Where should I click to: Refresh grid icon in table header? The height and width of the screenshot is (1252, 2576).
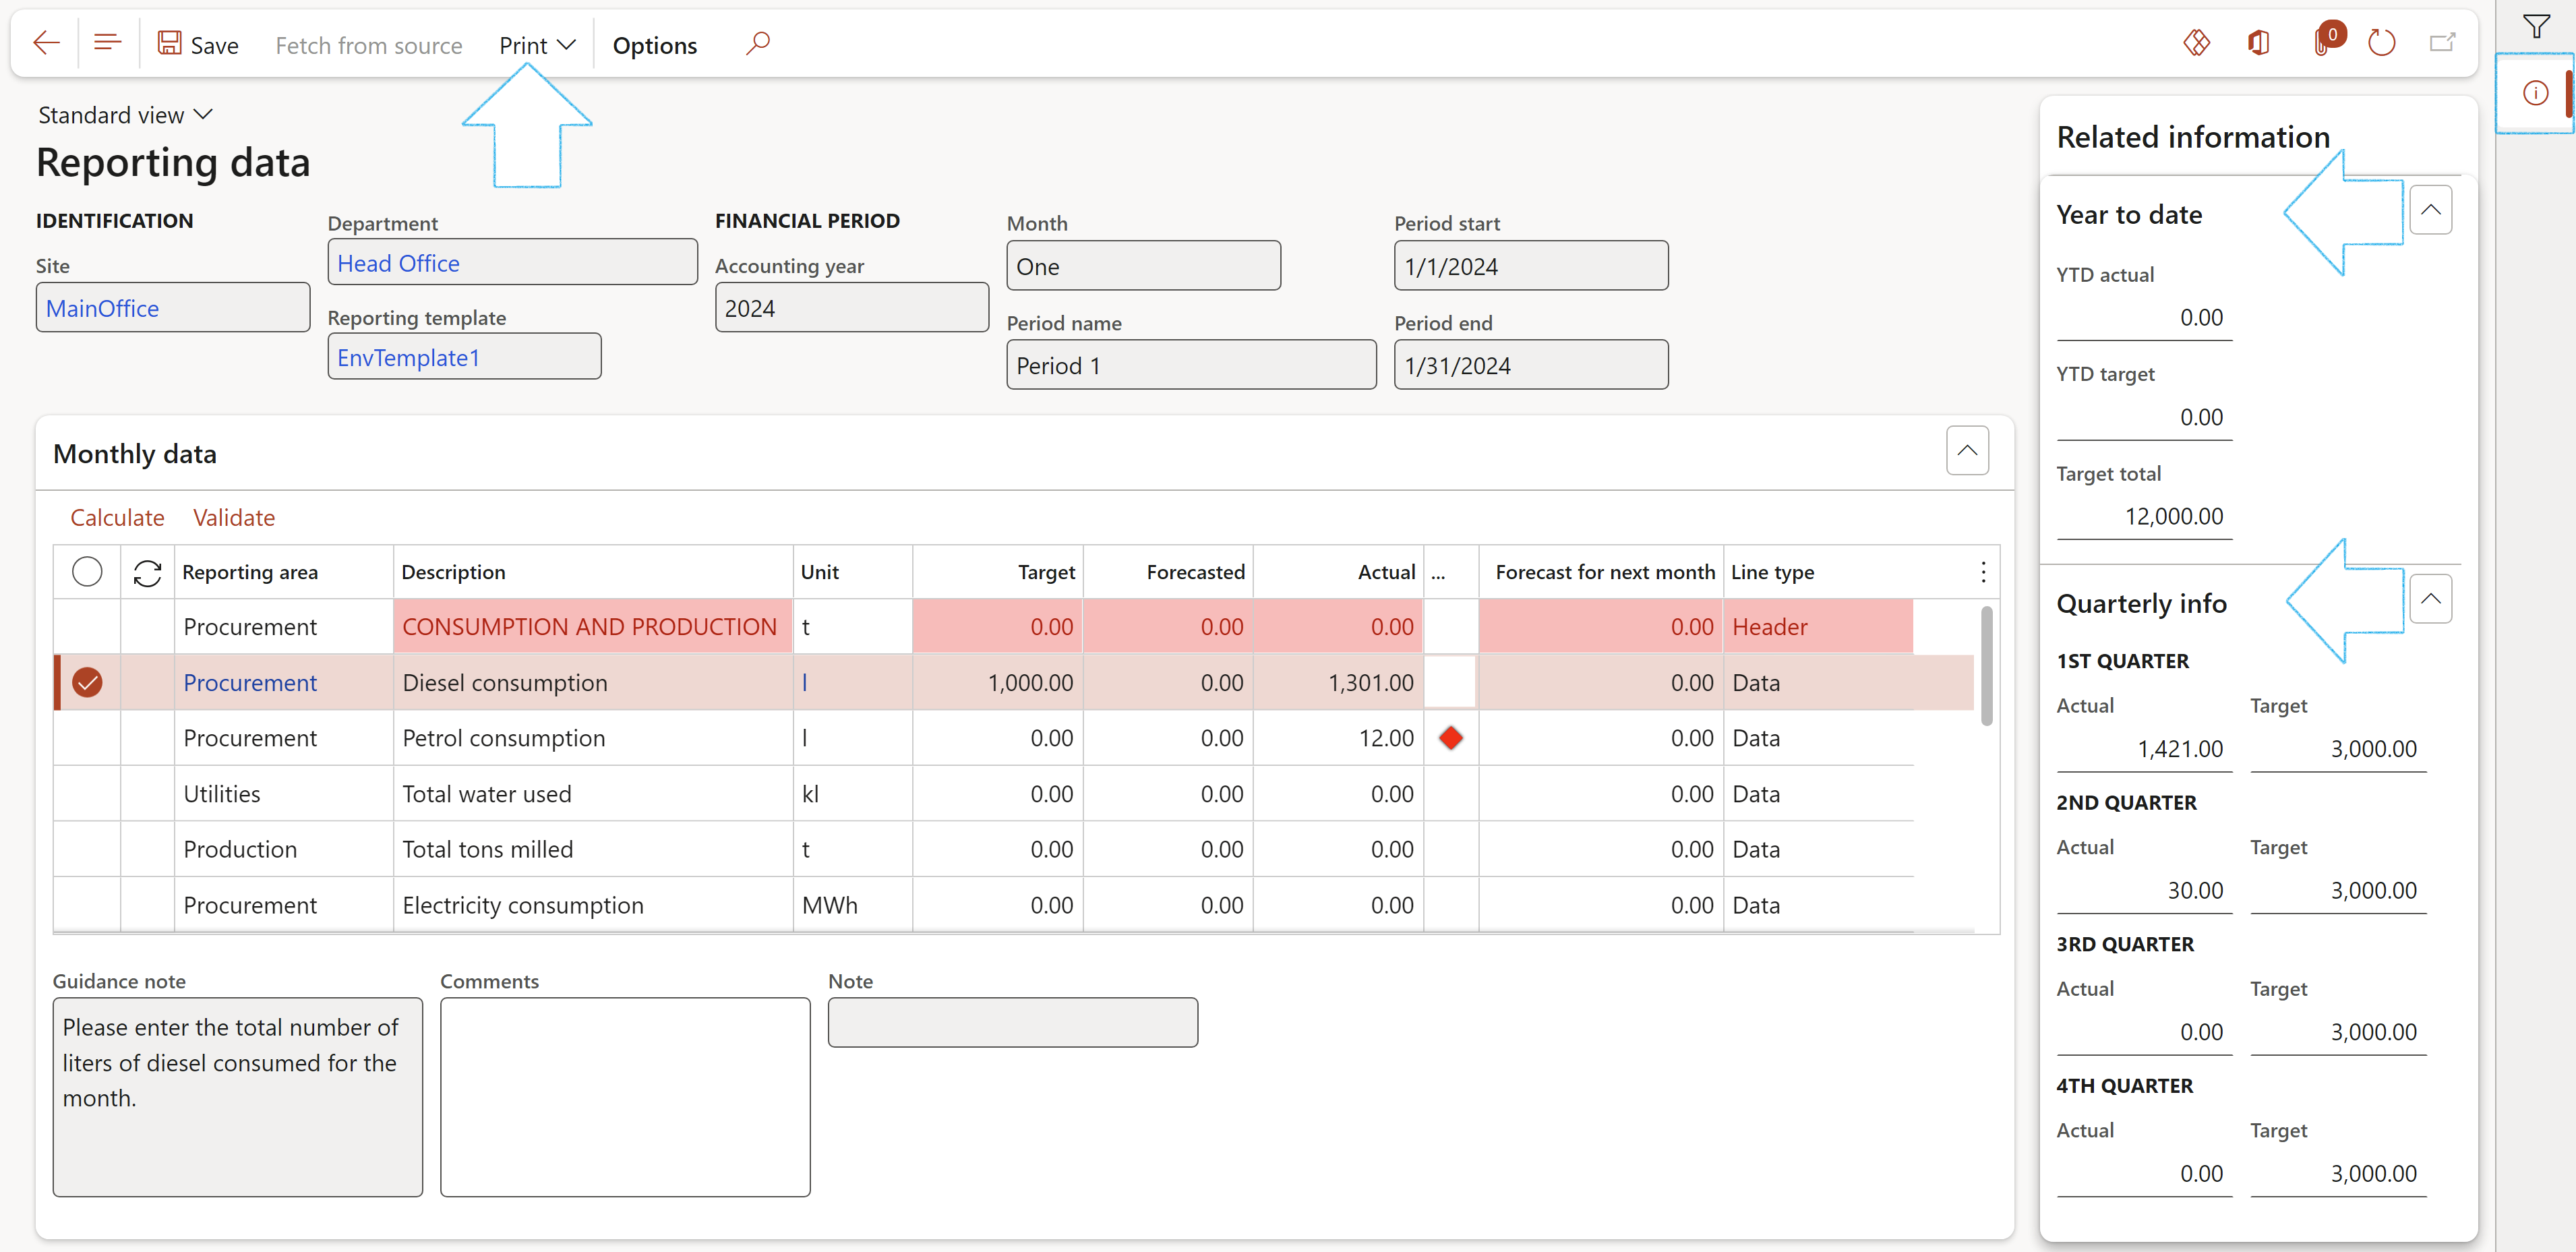click(147, 573)
